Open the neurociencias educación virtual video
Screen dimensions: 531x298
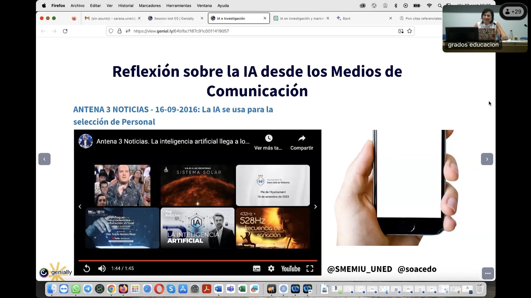122,228
